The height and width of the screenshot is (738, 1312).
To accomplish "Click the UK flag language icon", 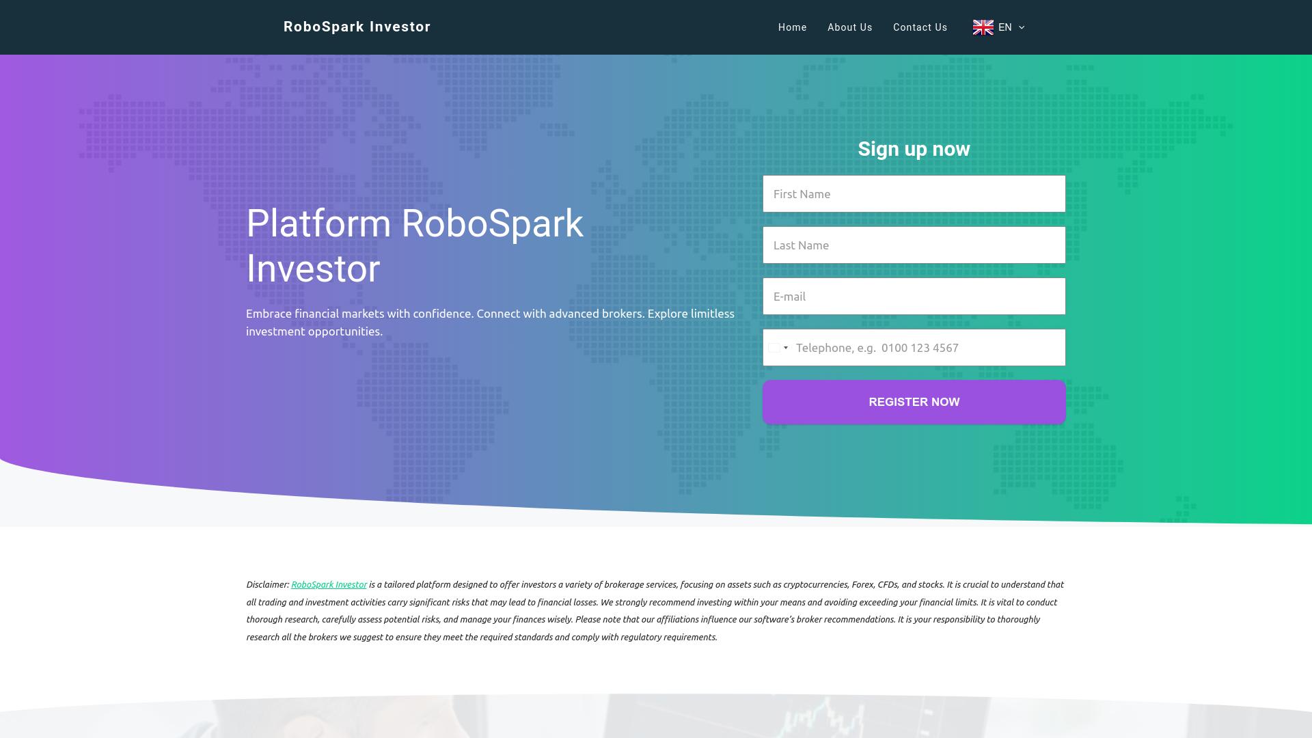I will tap(983, 27).
